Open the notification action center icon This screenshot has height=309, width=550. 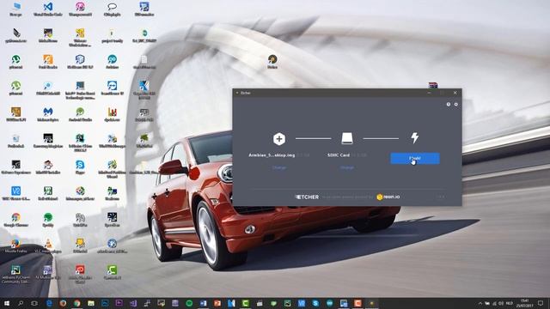[x=541, y=303]
